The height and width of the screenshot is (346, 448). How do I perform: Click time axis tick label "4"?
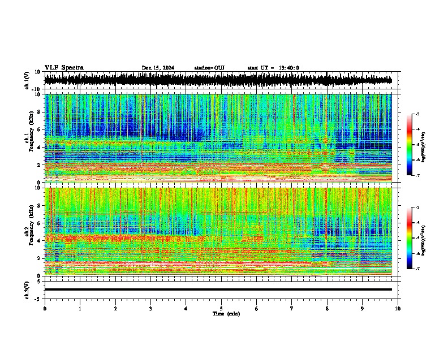(186, 309)
